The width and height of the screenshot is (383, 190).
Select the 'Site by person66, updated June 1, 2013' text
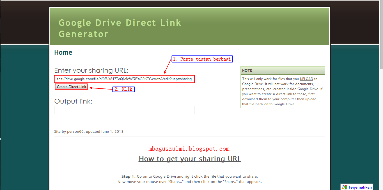click(89, 131)
